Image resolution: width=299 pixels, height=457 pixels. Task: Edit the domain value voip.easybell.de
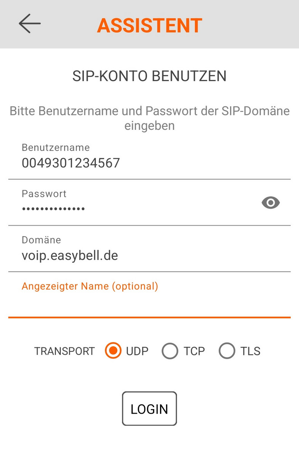[70, 256]
